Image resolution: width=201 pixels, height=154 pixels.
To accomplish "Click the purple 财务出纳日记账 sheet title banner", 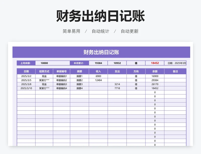I will [101, 52].
